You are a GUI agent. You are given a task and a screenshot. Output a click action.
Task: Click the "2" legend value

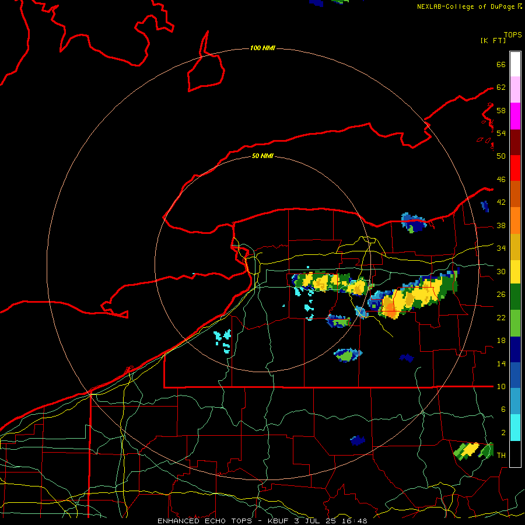point(503,433)
